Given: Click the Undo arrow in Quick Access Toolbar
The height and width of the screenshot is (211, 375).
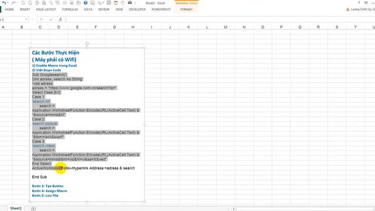Looking at the screenshot, I should point(4,3).
